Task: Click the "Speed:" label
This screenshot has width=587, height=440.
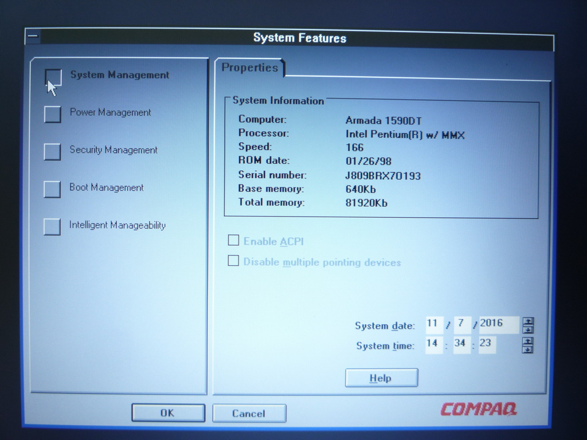Action: coord(255,147)
